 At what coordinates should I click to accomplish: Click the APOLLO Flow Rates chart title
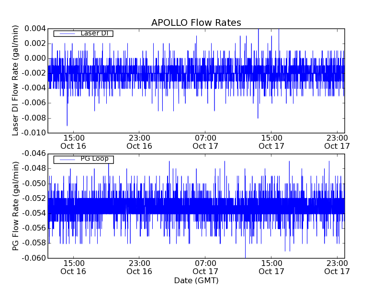coord(196,22)
